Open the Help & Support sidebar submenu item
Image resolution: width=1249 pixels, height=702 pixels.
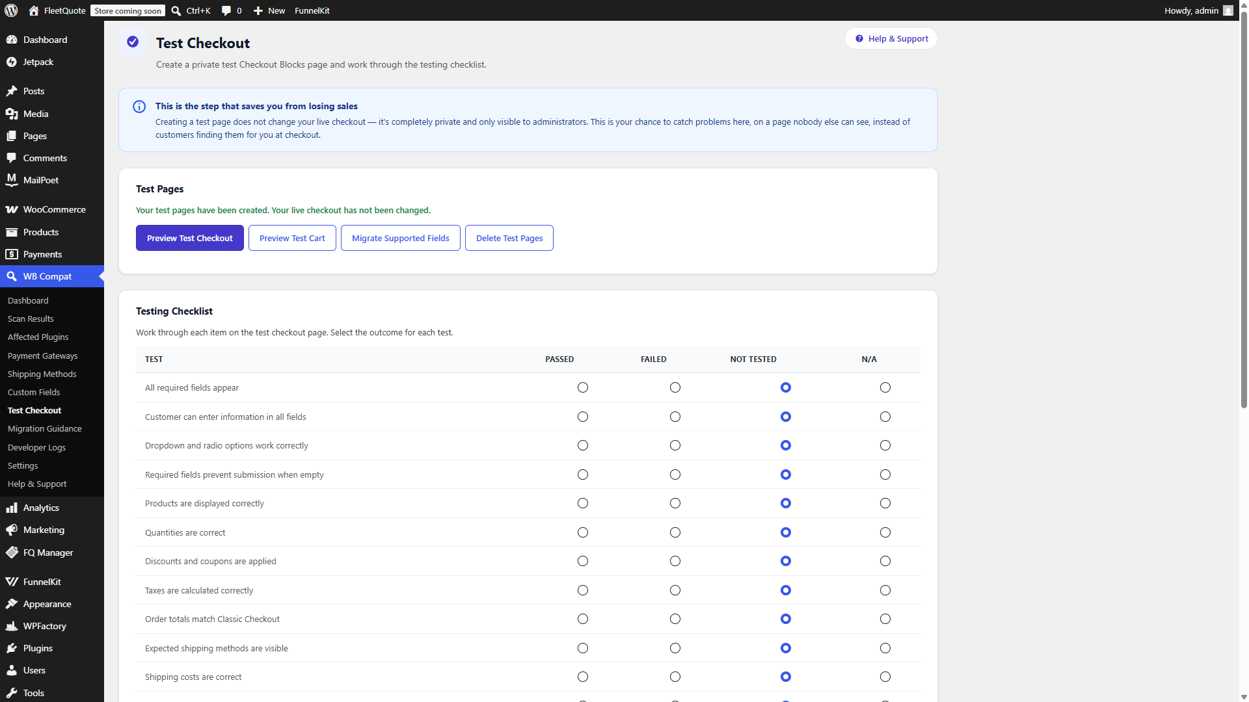[37, 484]
